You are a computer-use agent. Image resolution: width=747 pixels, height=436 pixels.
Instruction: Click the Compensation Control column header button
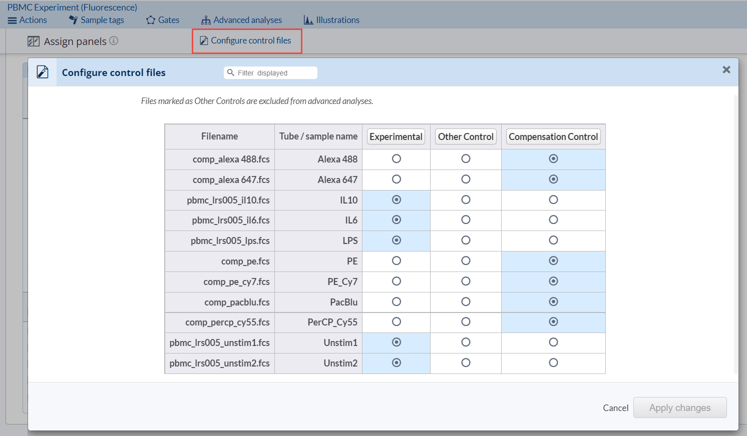[553, 137]
